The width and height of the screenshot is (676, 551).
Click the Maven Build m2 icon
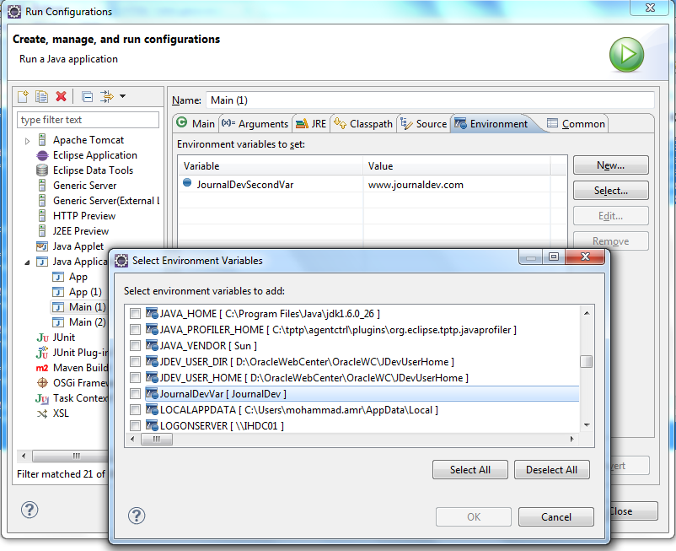42,368
